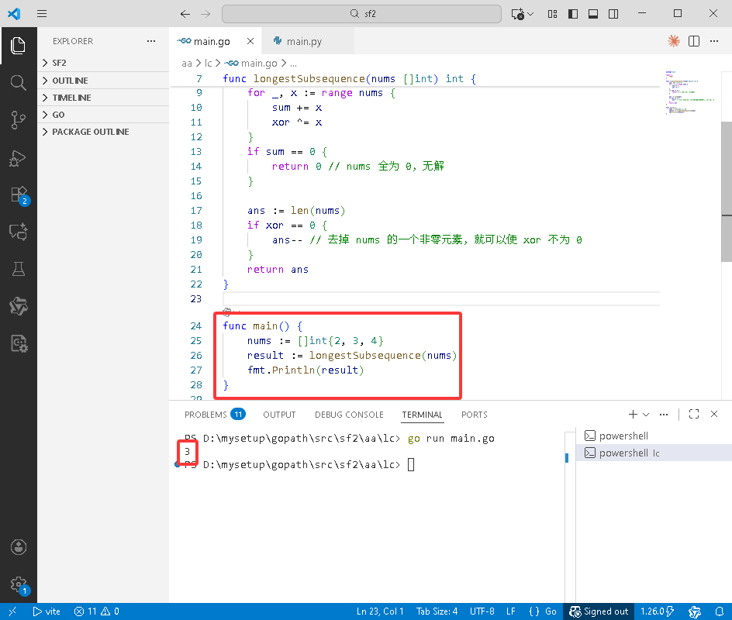Open the DEBUG CONSOLE panel tab
732x620 pixels.
coord(349,415)
